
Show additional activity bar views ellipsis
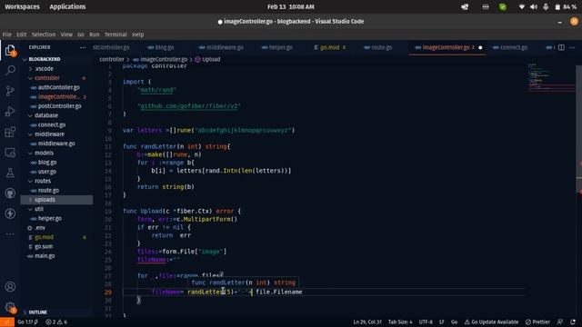pos(10,234)
